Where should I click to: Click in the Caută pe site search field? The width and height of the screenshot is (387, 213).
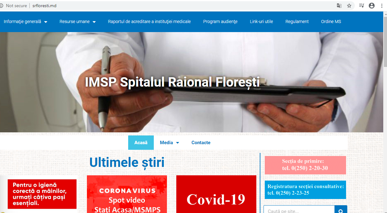(x=299, y=210)
